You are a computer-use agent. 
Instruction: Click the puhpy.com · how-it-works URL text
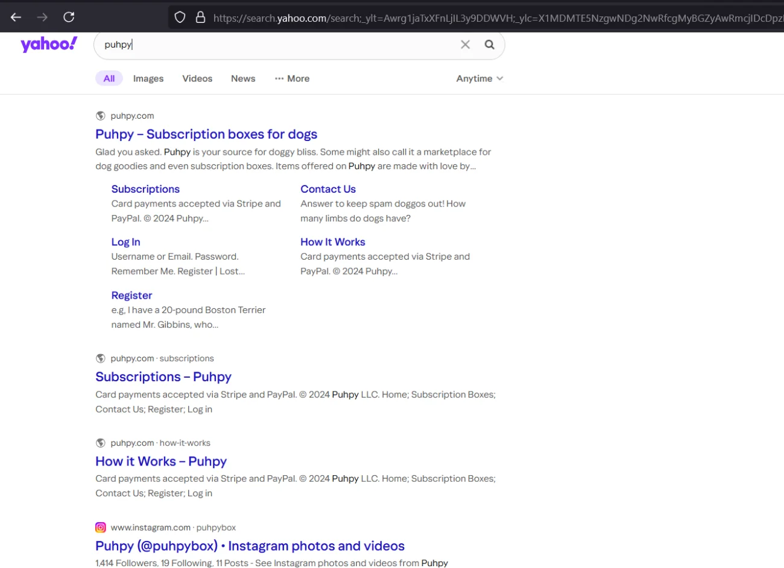point(160,443)
